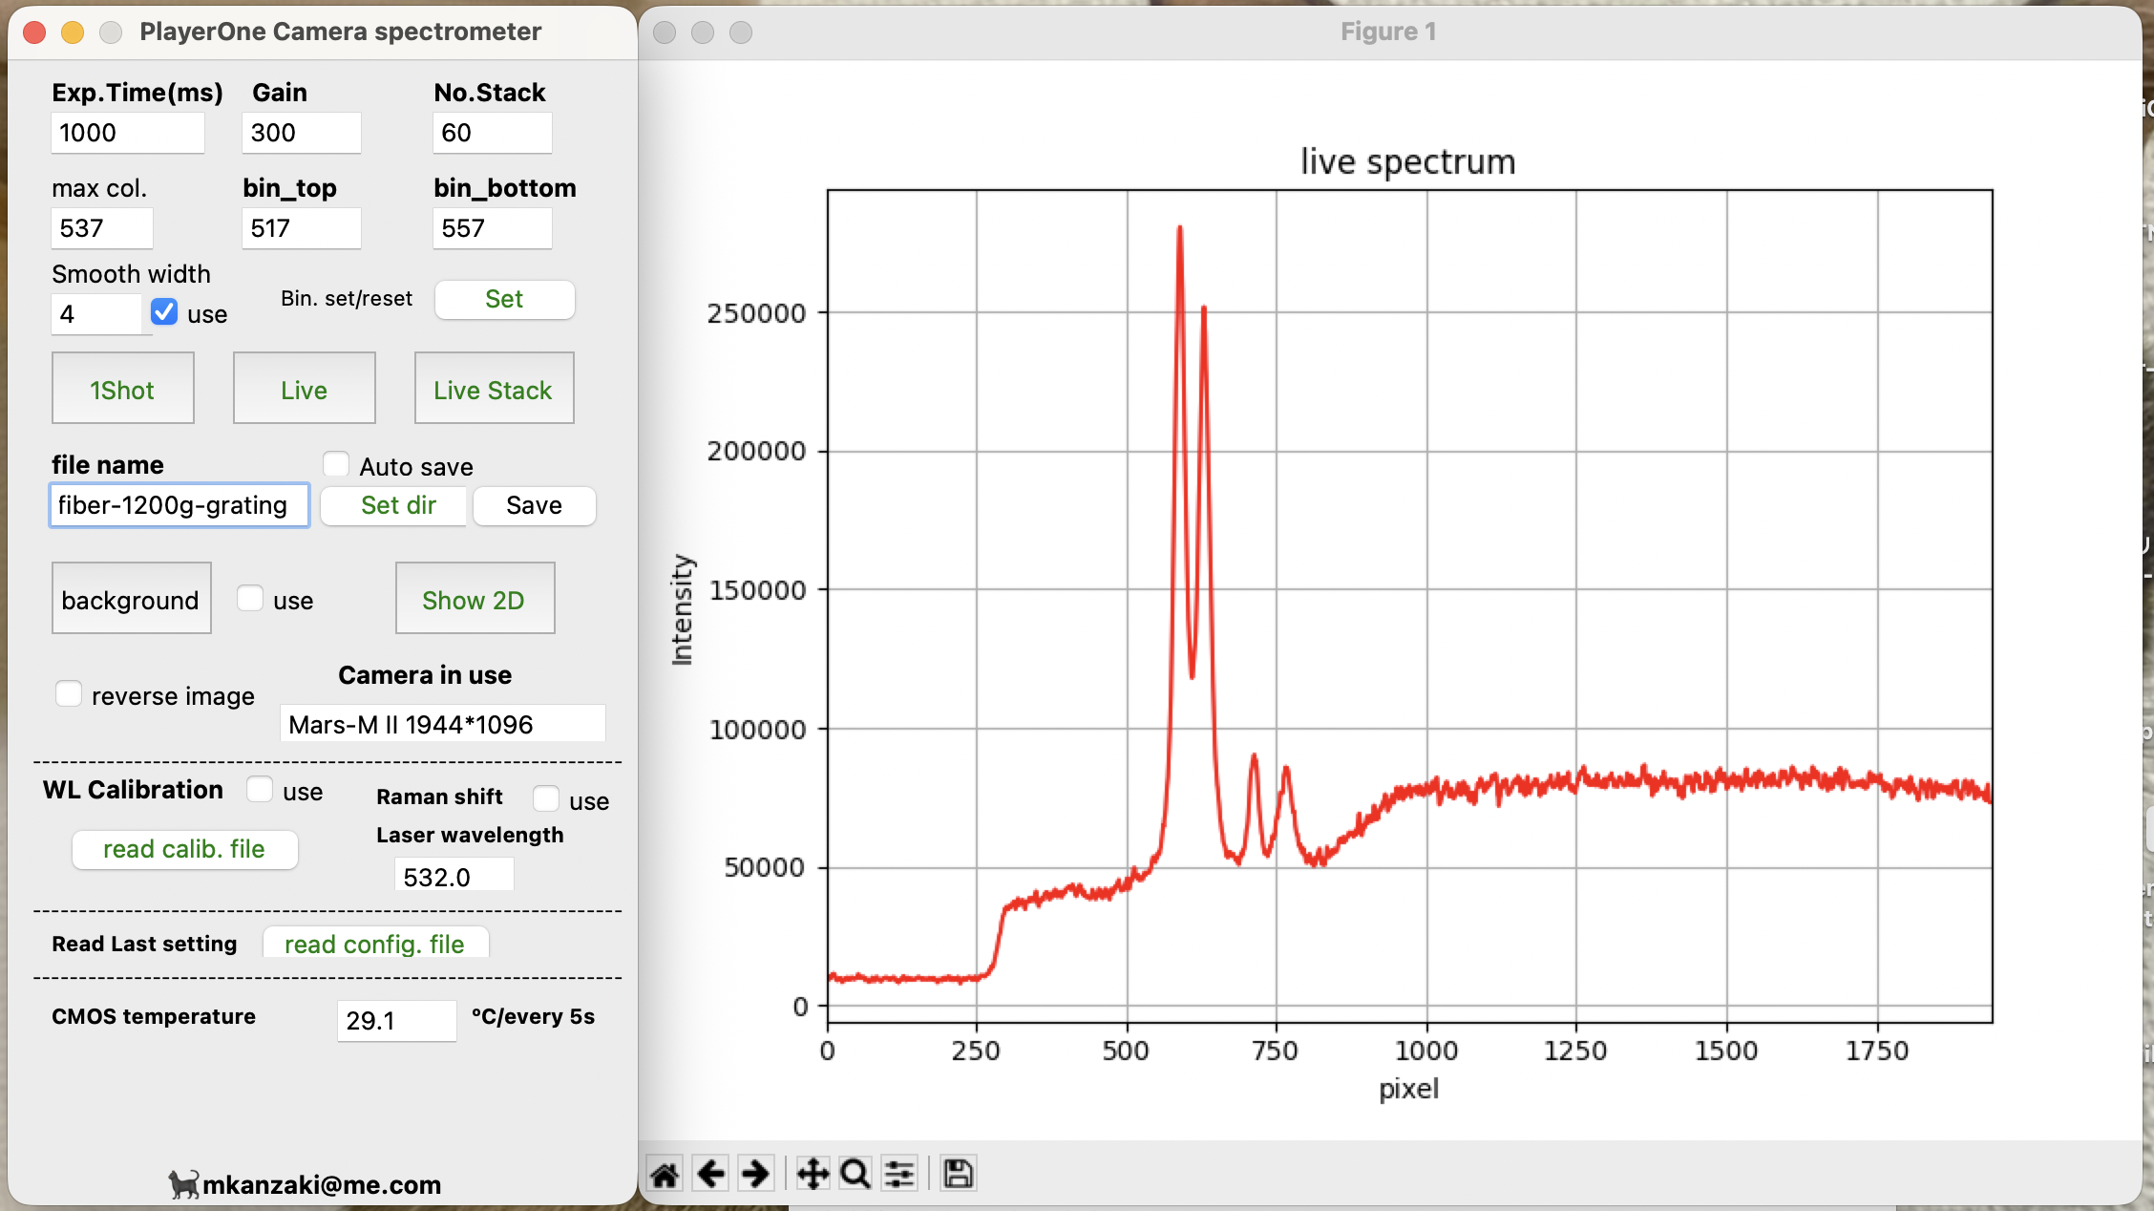This screenshot has height=1211, width=2154.
Task: Click into the Exp.Time(ms) field
Action: [x=127, y=133]
